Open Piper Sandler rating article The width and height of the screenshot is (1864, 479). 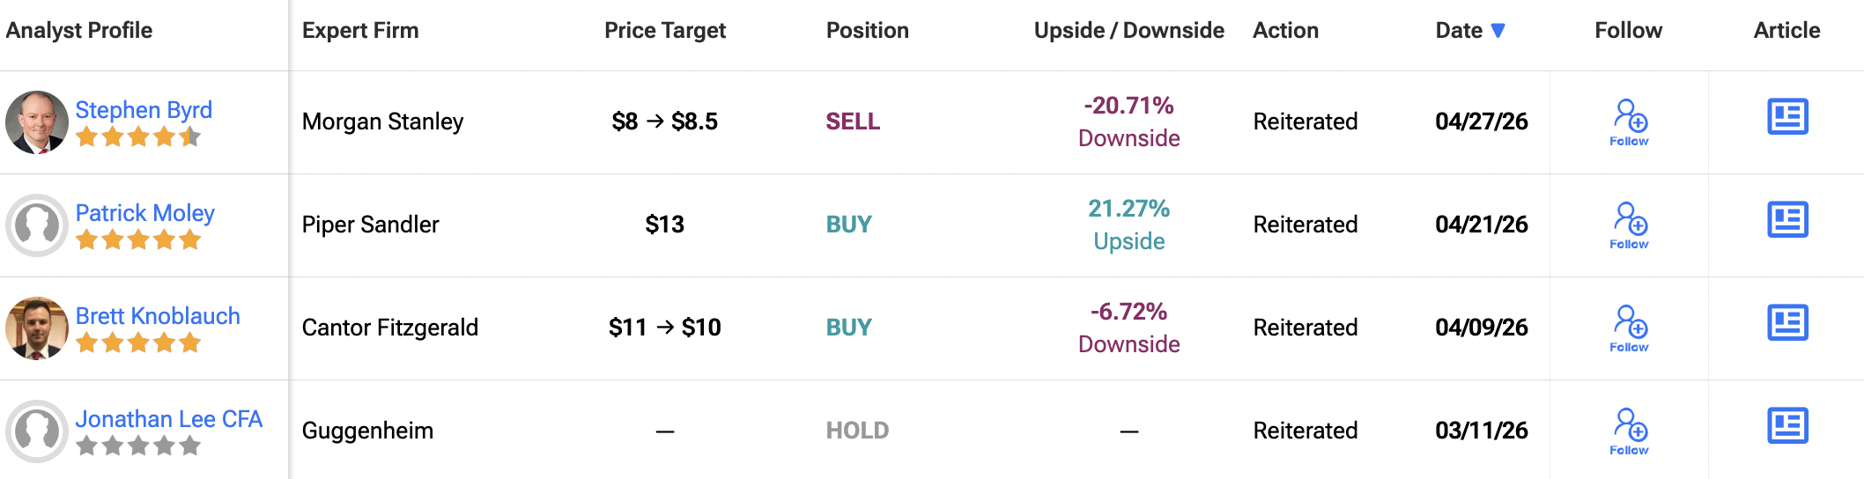pyautogui.click(x=1787, y=220)
